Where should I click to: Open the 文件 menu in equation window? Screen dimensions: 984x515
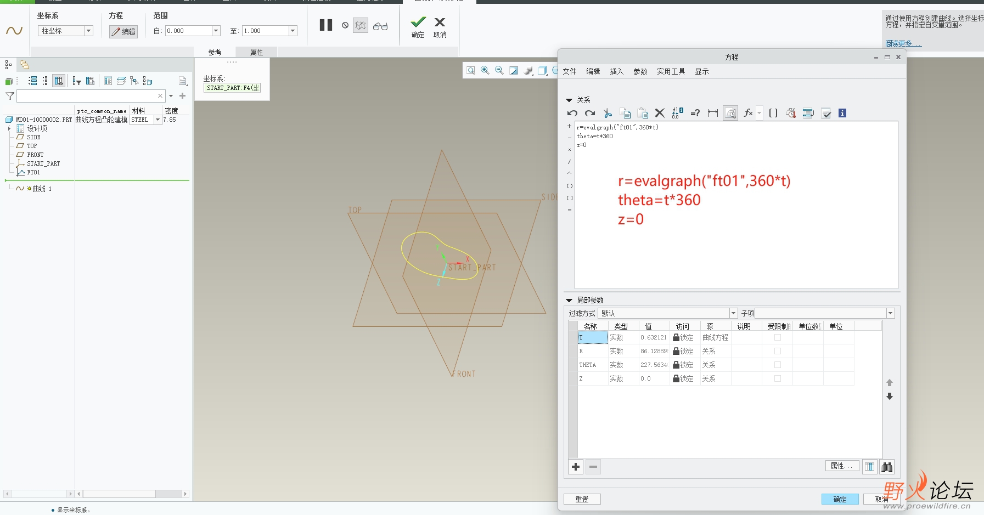[570, 71]
